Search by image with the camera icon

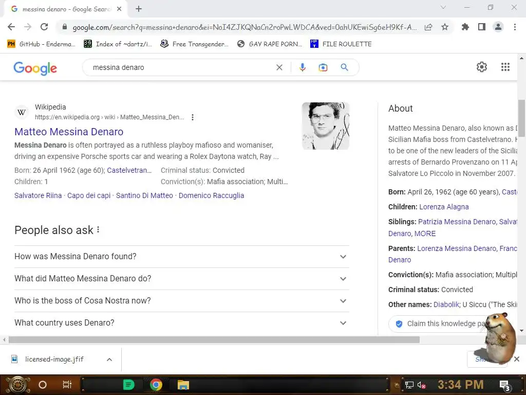point(323,67)
